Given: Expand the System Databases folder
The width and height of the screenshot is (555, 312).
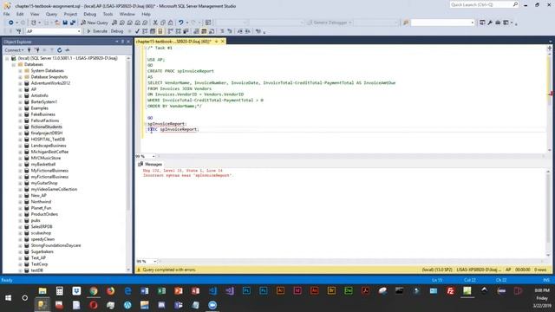Looking at the screenshot, I should pos(20,71).
